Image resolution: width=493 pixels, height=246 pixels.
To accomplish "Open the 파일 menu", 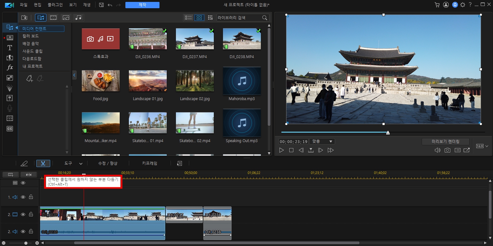I will [24, 5].
